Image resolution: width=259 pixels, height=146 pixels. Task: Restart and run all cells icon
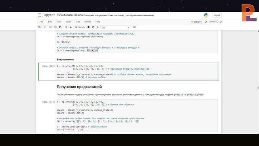click(x=98, y=27)
